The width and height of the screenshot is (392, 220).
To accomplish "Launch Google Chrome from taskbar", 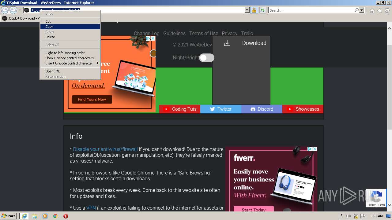I will (x=55, y=216).
